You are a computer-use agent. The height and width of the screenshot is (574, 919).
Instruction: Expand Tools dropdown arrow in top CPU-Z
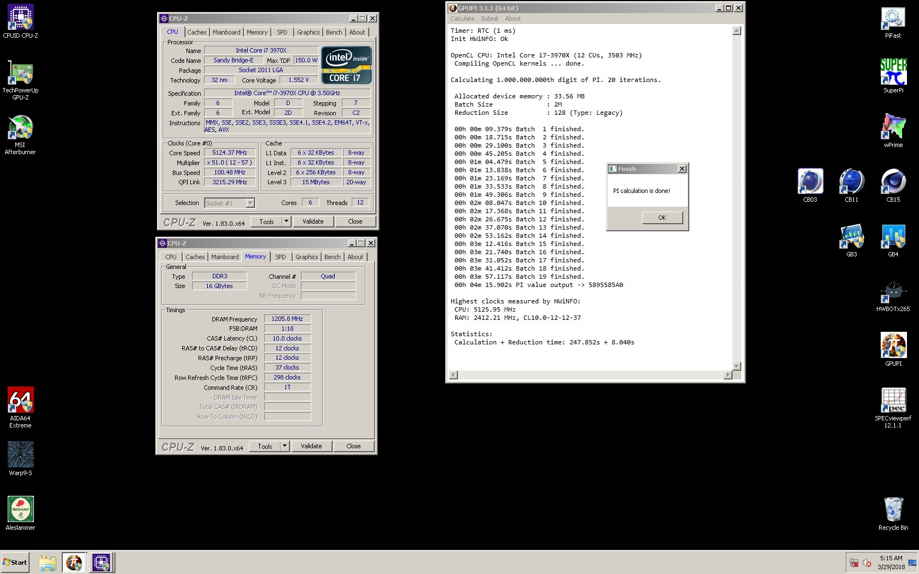[286, 221]
